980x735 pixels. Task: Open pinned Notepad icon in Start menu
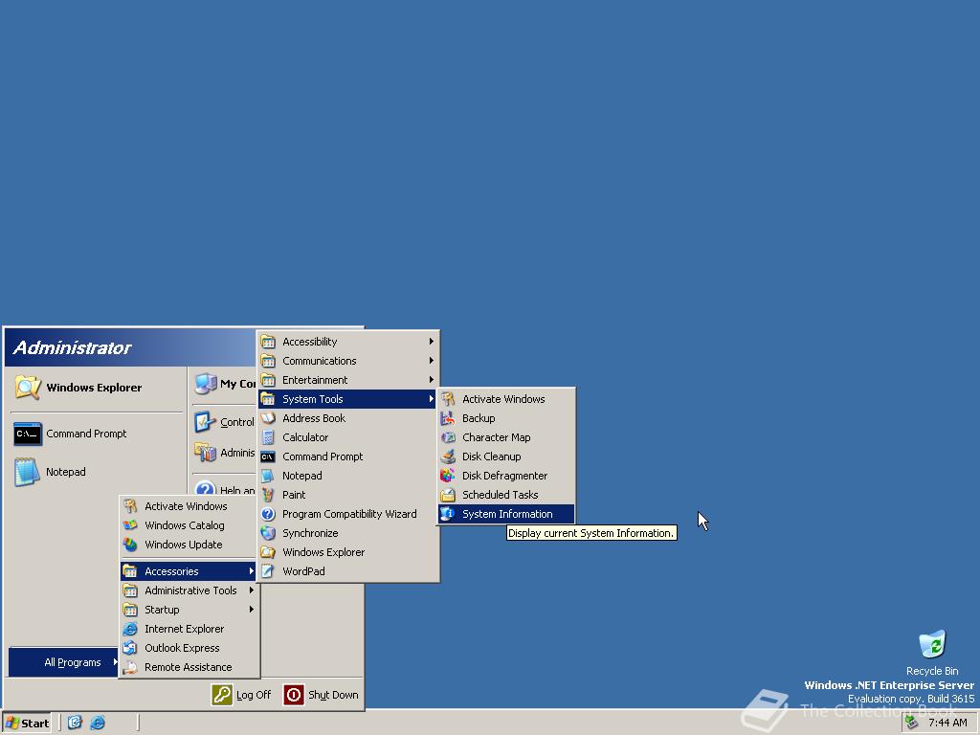coord(28,472)
